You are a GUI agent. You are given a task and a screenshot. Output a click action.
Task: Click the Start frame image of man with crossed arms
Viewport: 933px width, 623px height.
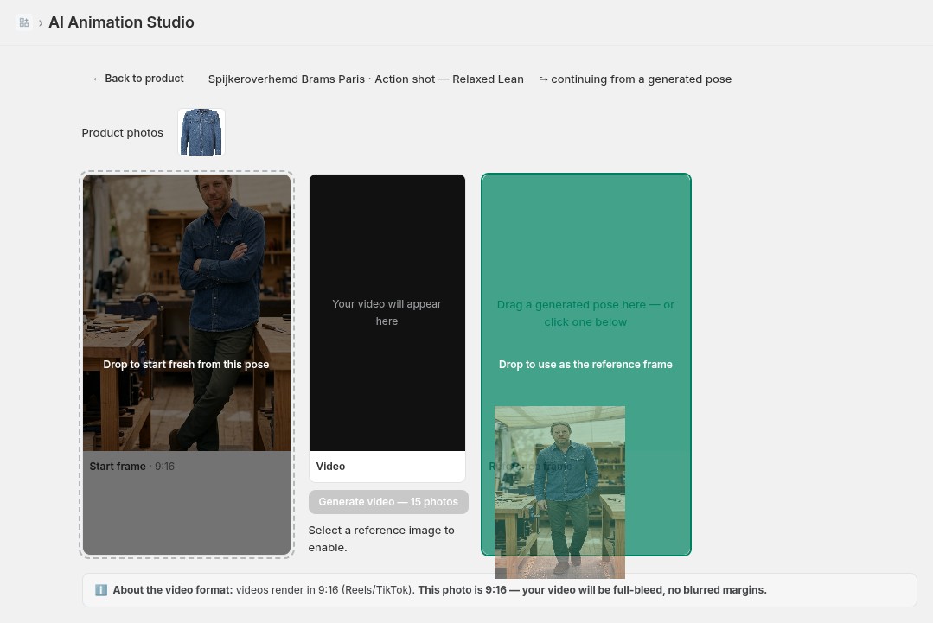pyautogui.click(x=187, y=313)
